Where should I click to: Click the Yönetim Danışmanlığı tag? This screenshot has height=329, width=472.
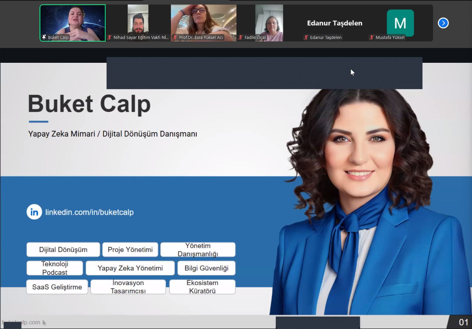pos(198,250)
